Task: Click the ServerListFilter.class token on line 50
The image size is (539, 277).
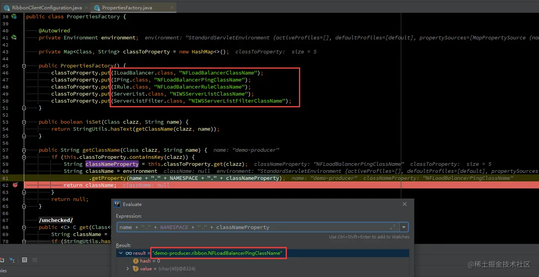Action: 148,101
